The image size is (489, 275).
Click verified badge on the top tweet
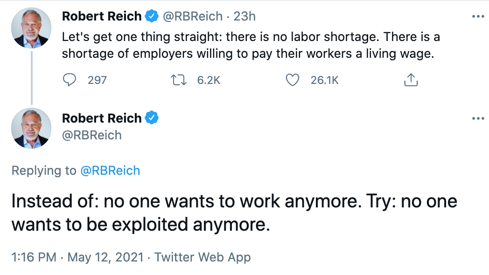tap(151, 16)
